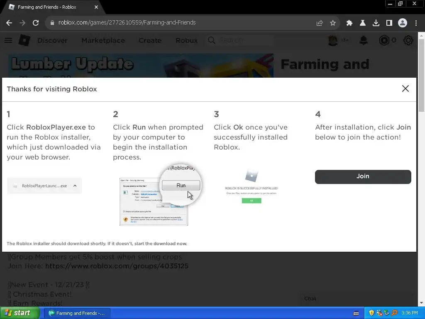425x319 pixels.
Task: Open the Create menu item
Action: pyautogui.click(x=150, y=40)
